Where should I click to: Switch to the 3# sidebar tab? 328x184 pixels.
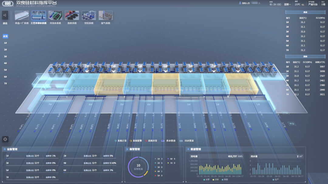[x=5, y=56]
